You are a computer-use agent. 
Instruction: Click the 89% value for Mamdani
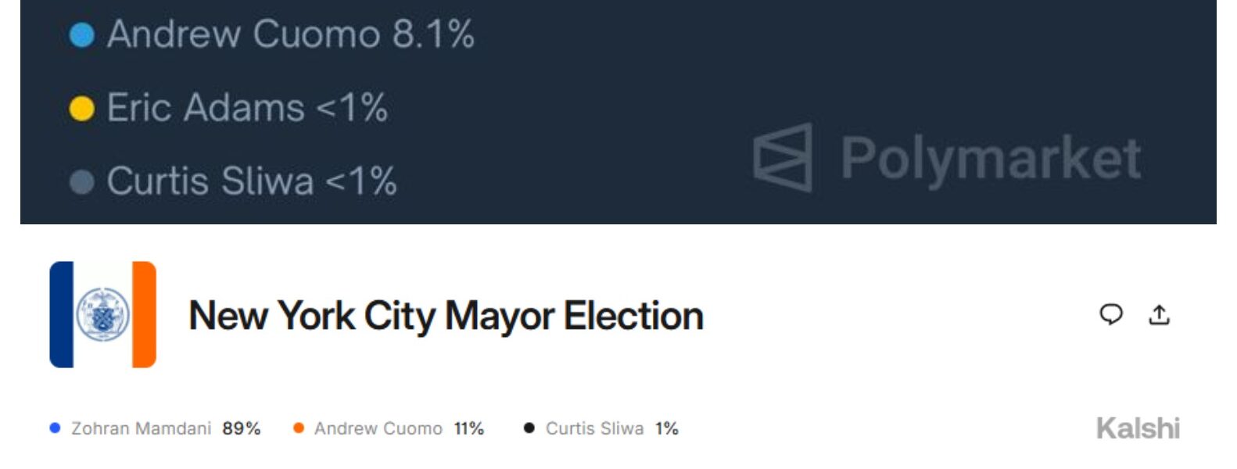coord(241,428)
